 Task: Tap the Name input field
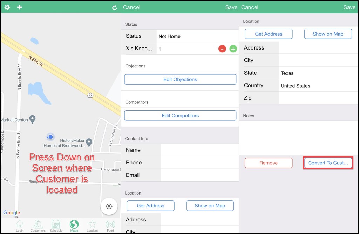[x=199, y=150]
